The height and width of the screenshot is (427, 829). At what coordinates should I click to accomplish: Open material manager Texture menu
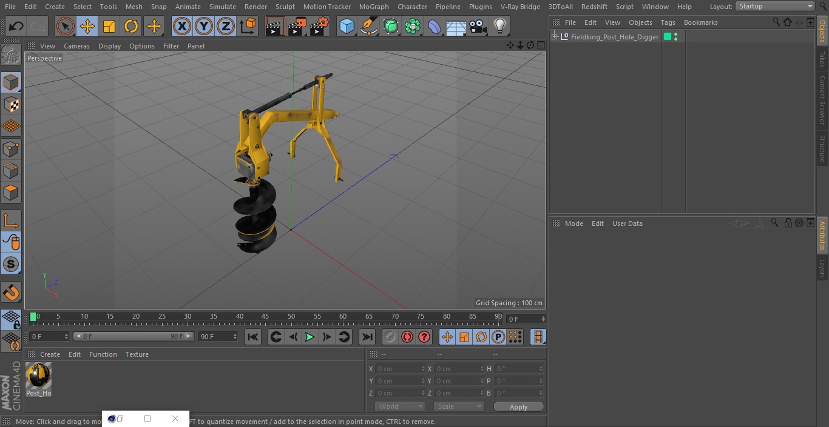pyautogui.click(x=137, y=354)
